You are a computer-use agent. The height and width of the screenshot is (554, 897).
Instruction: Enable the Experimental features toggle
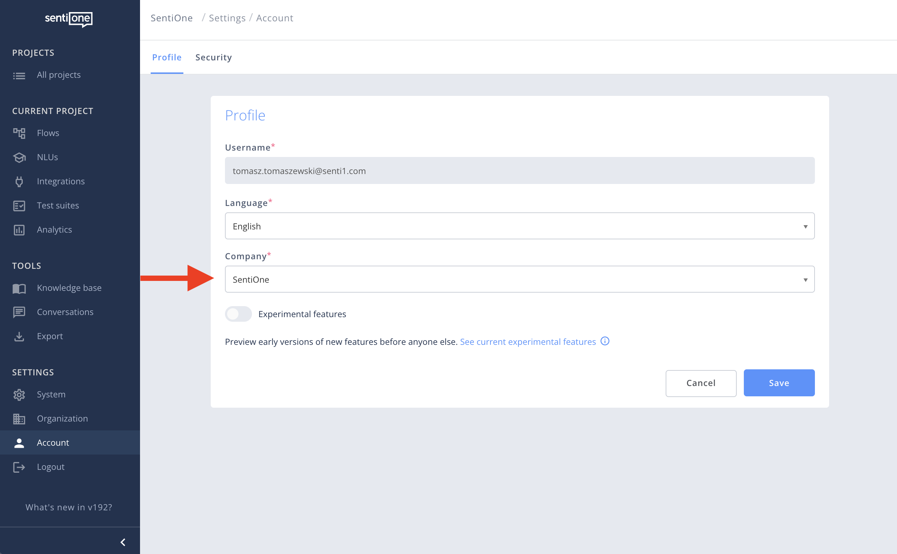[x=238, y=314]
